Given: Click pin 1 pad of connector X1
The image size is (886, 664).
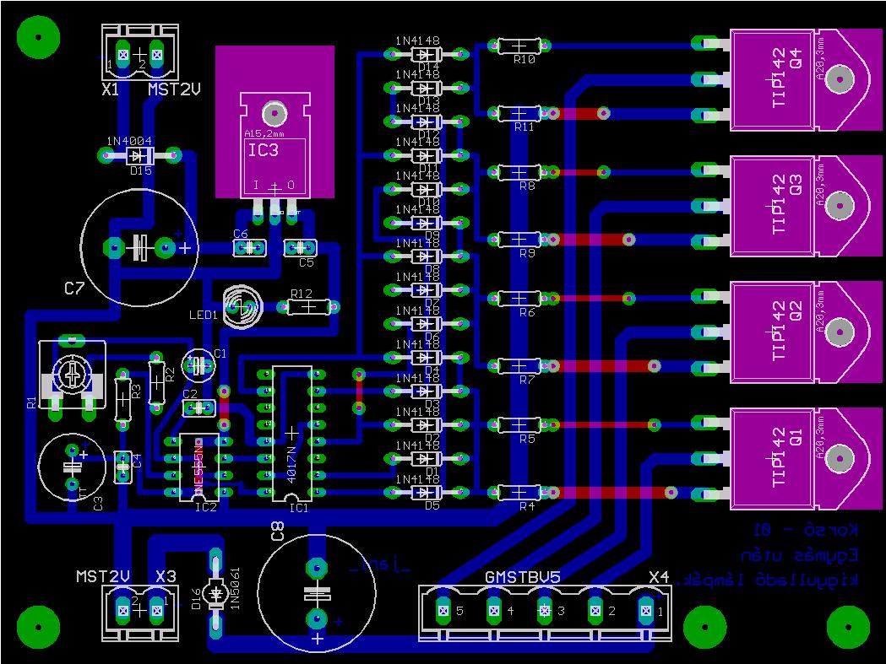Looking at the screenshot, I should click(124, 56).
